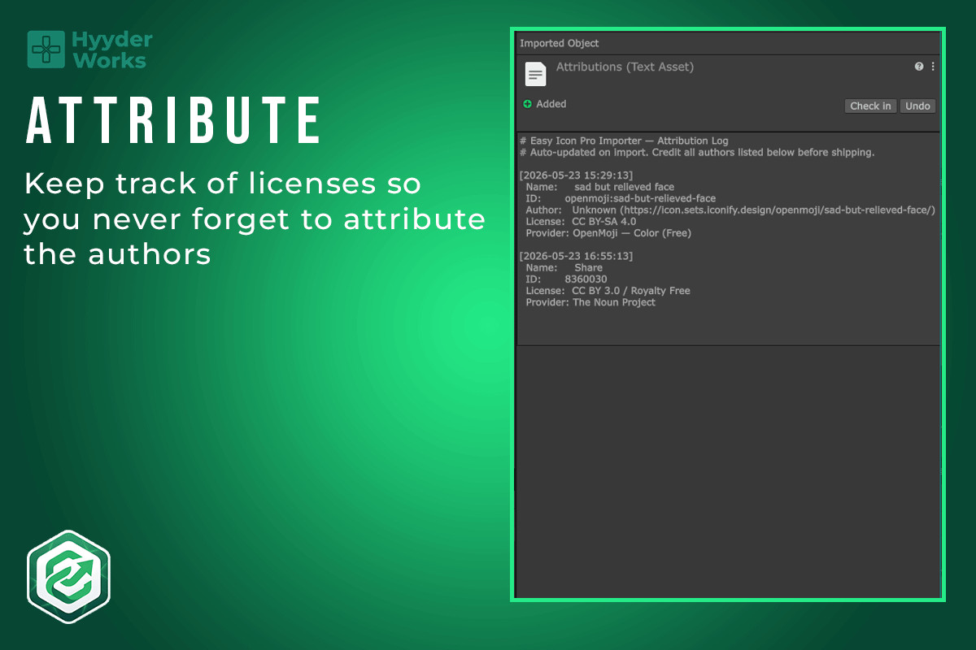Click the Provider 'The Noun Project' line

pyautogui.click(x=590, y=302)
